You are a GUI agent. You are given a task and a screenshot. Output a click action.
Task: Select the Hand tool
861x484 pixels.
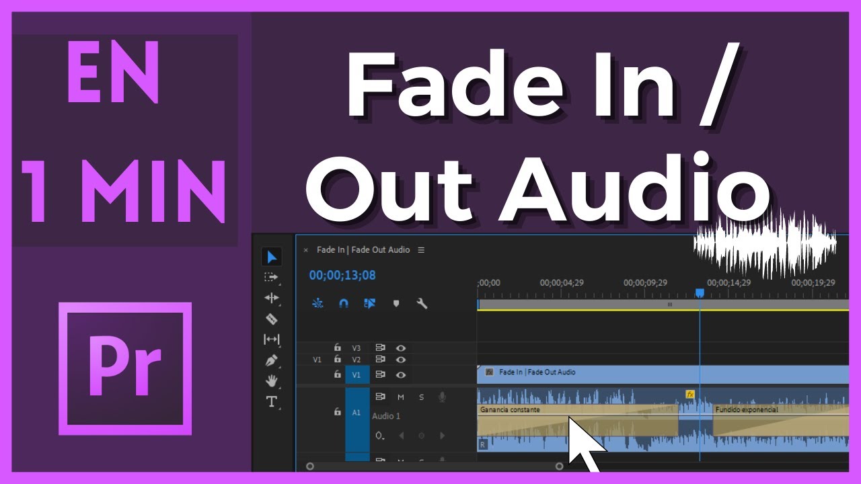(x=271, y=381)
